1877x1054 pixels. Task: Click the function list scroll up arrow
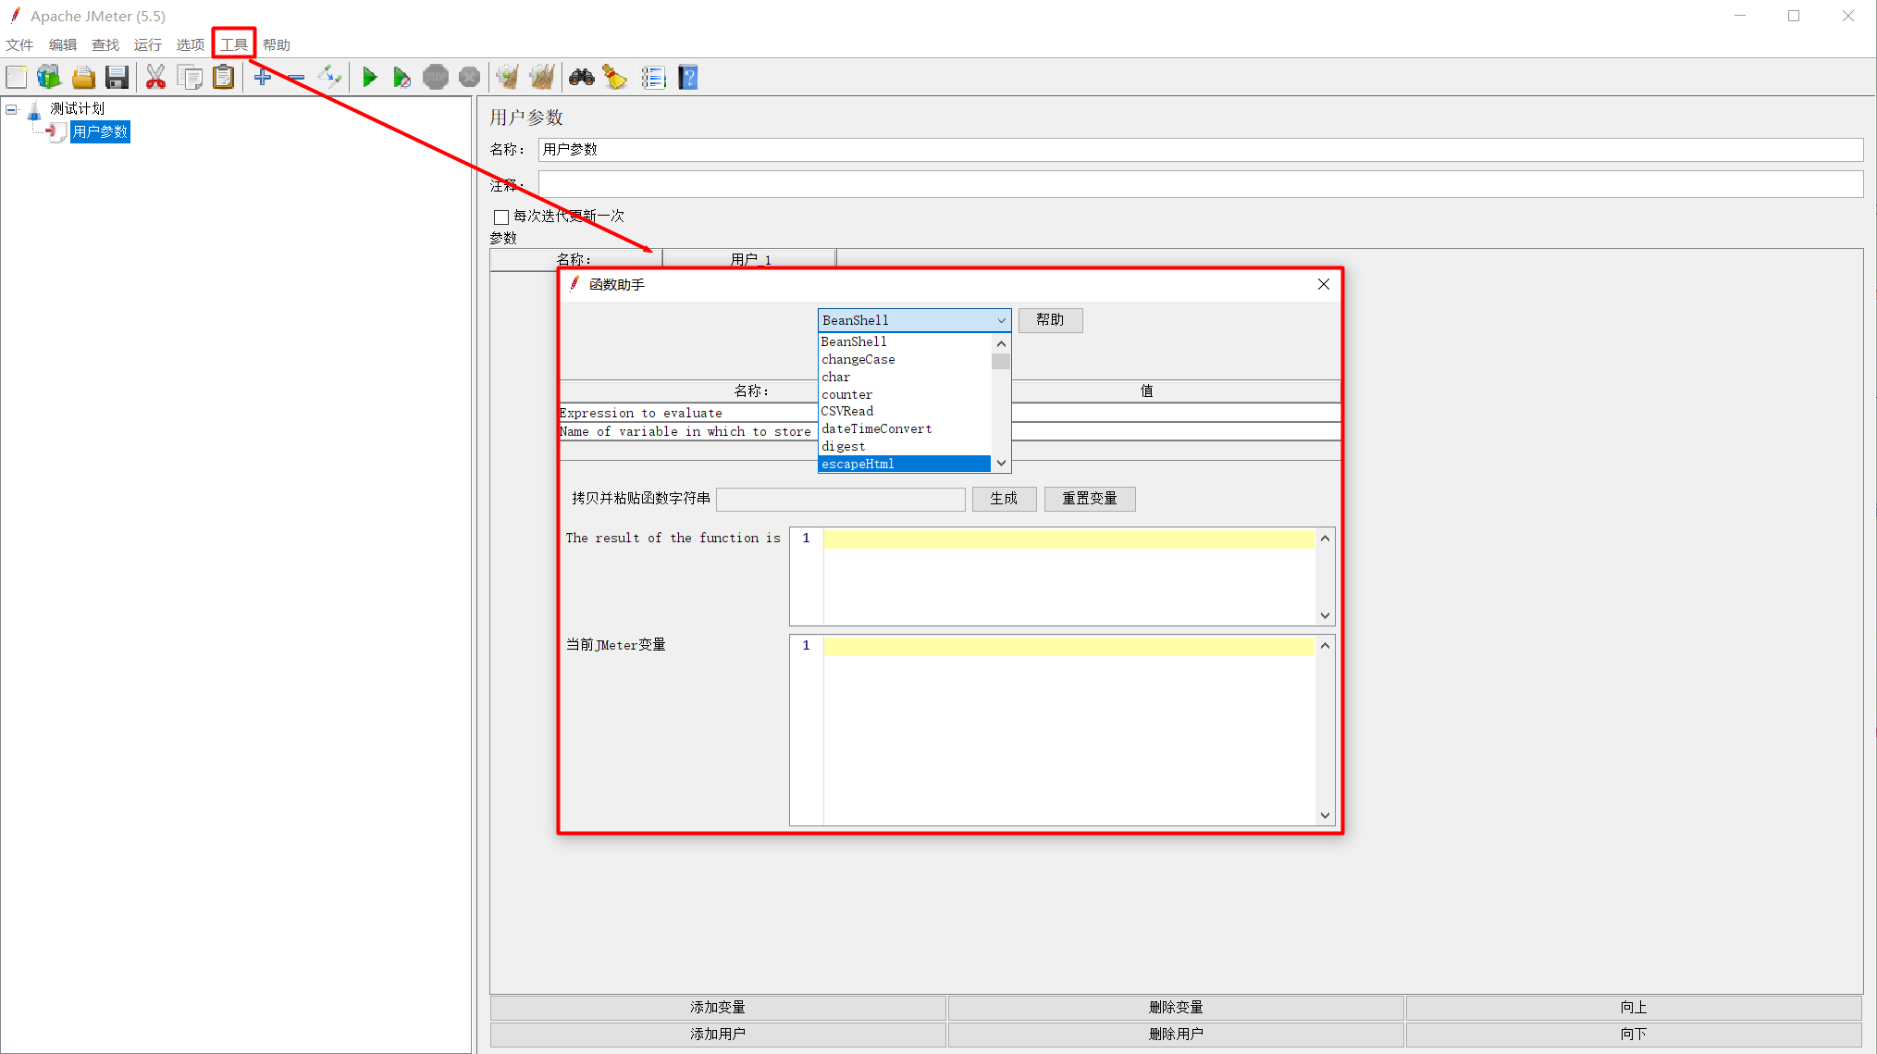(1001, 343)
